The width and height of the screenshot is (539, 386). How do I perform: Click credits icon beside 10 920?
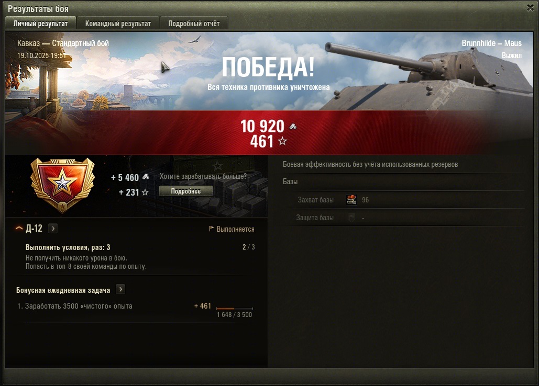(x=293, y=126)
